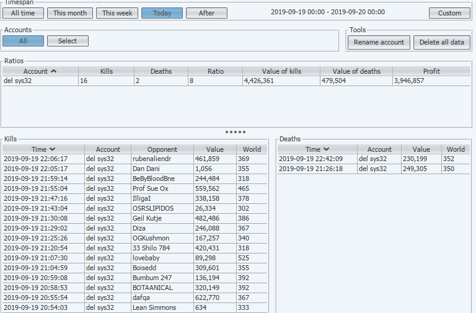This screenshot has width=476, height=313.
Task: Click the profit value 3,946,857
Action: [x=409, y=81]
